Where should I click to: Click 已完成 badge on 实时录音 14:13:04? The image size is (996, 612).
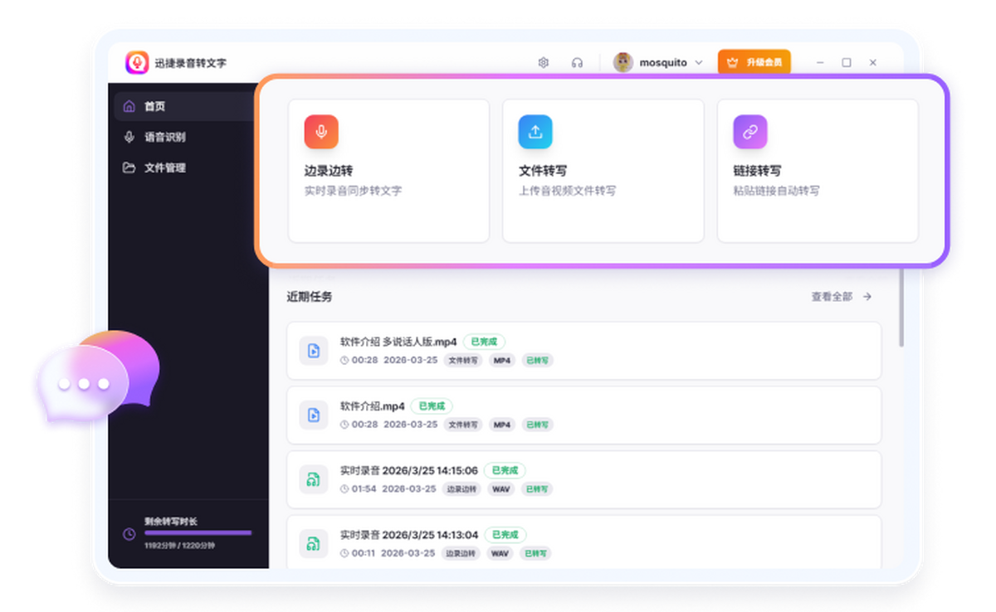(505, 535)
